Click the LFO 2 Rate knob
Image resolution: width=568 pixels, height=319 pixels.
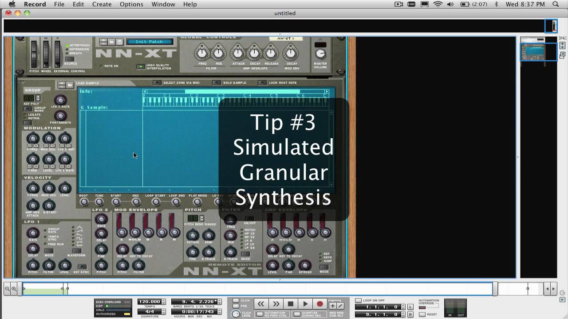pyautogui.click(x=101, y=219)
